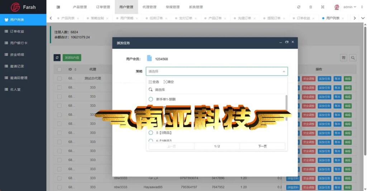The height and width of the screenshot is (191, 367).
Task: Expand the 策略 请选择 dropdown
Action: click(217, 71)
